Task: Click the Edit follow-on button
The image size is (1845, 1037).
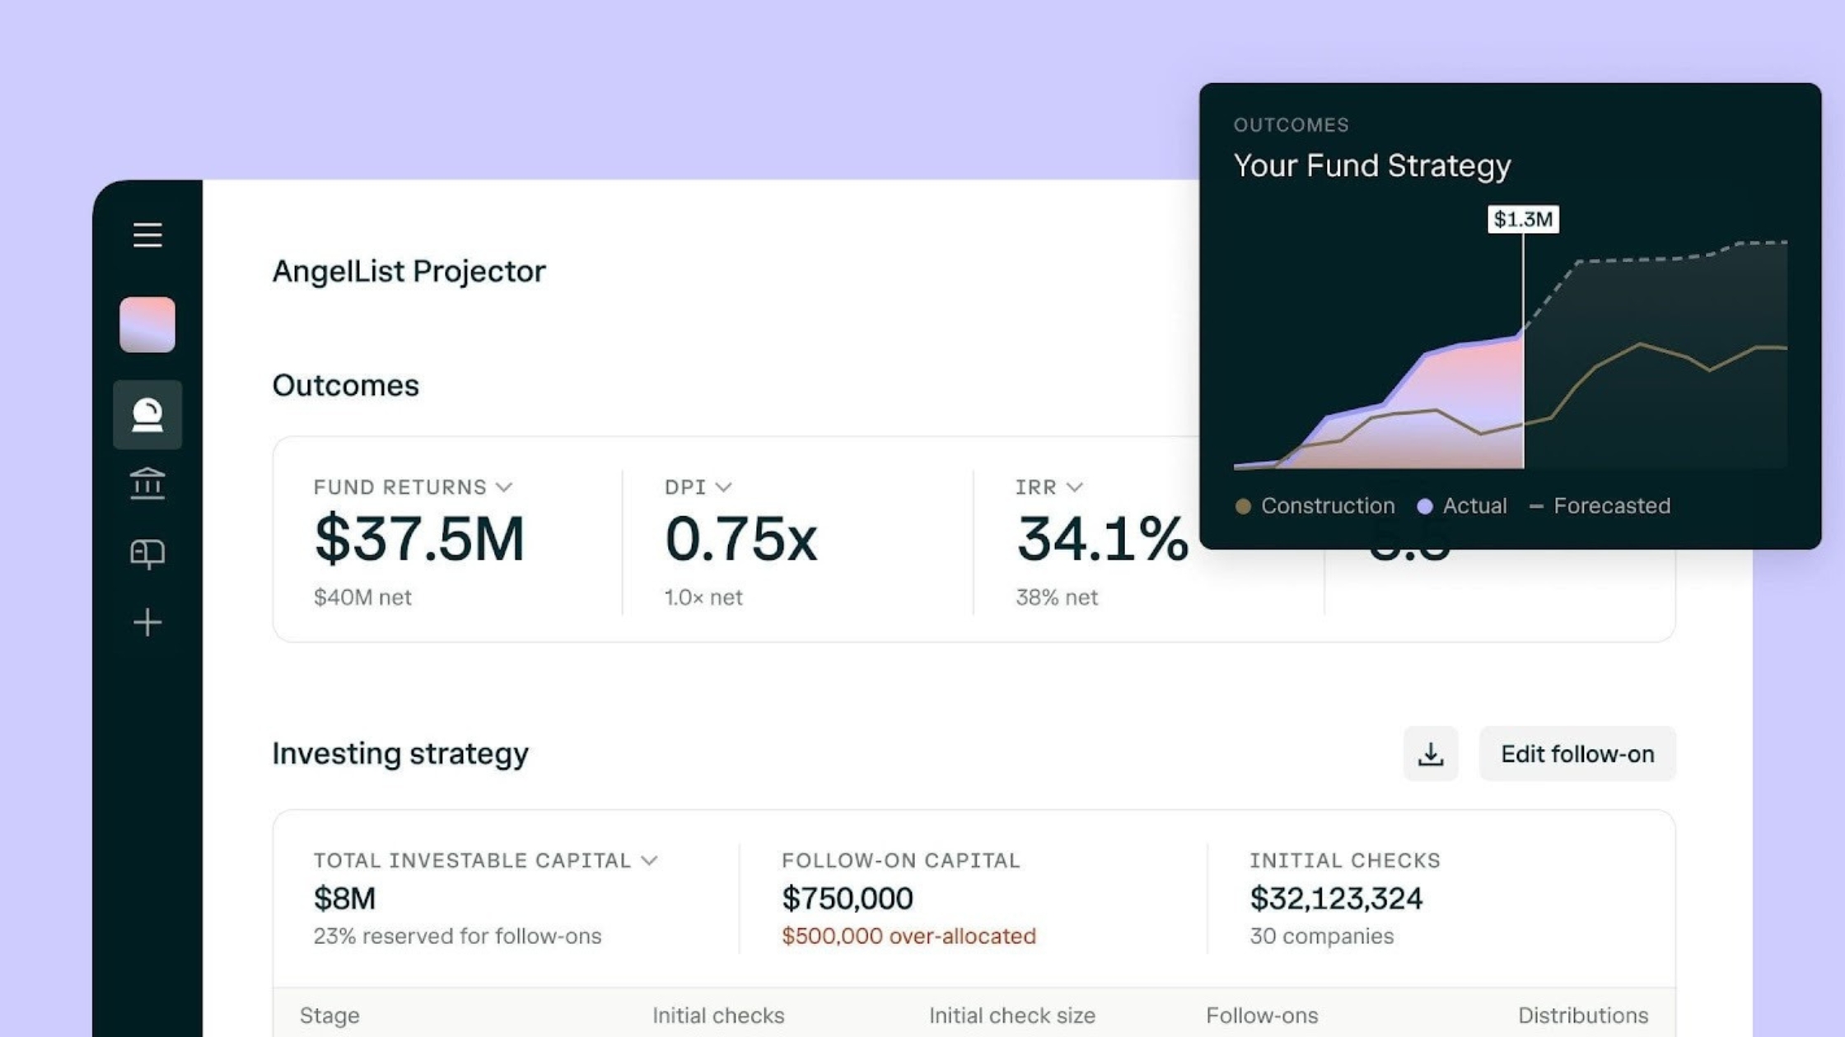Action: coord(1577,753)
